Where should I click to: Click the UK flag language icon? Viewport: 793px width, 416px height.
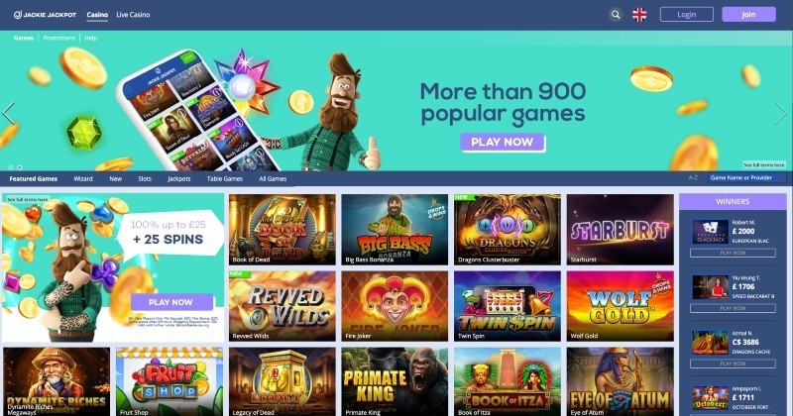click(639, 15)
